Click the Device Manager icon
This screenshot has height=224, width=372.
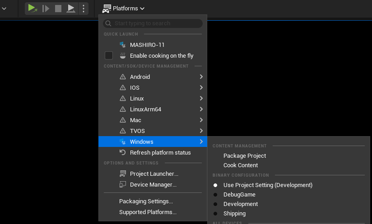click(123, 184)
